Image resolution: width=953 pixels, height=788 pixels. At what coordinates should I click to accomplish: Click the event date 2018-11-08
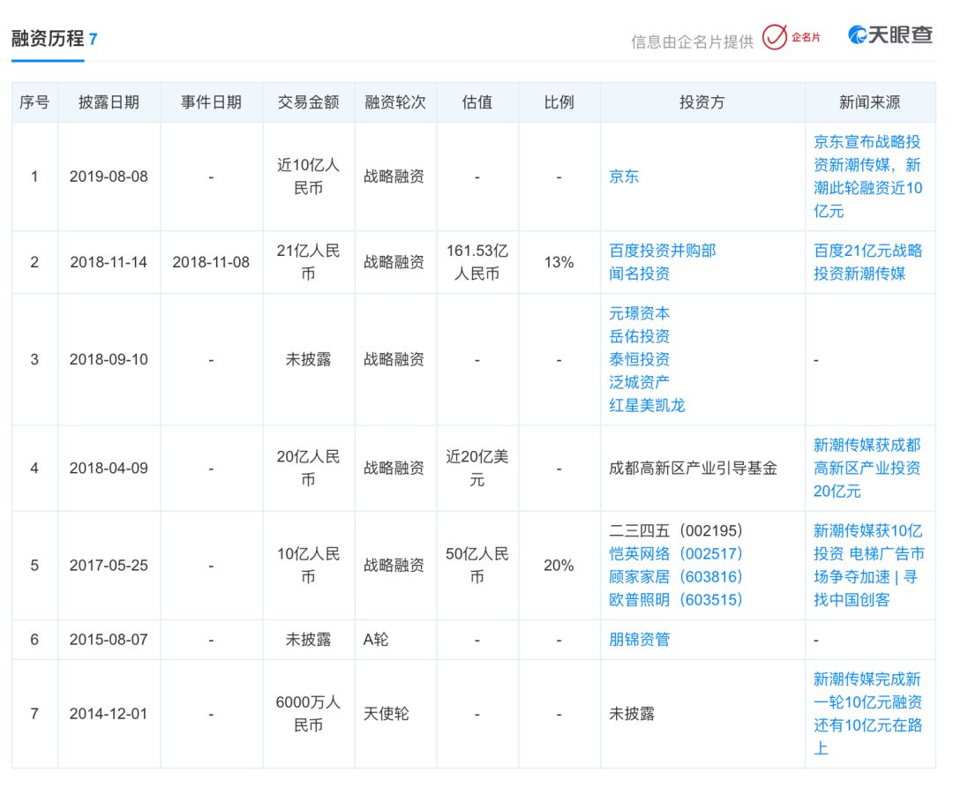pos(211,262)
